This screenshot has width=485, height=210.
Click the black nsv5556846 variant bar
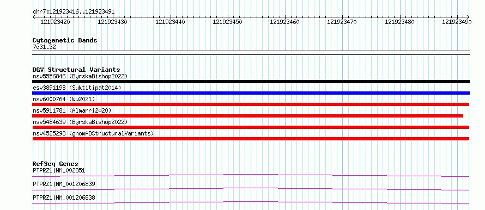251,82
